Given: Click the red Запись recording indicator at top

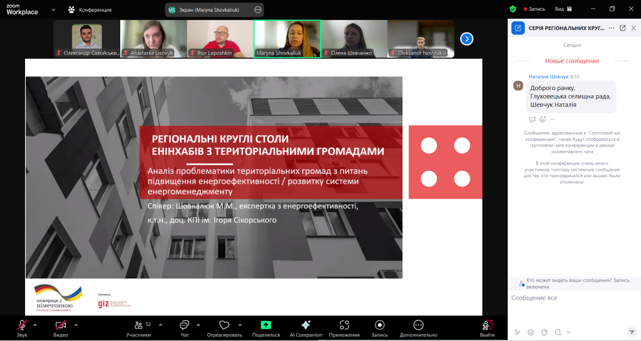Looking at the screenshot, I should coord(535,9).
